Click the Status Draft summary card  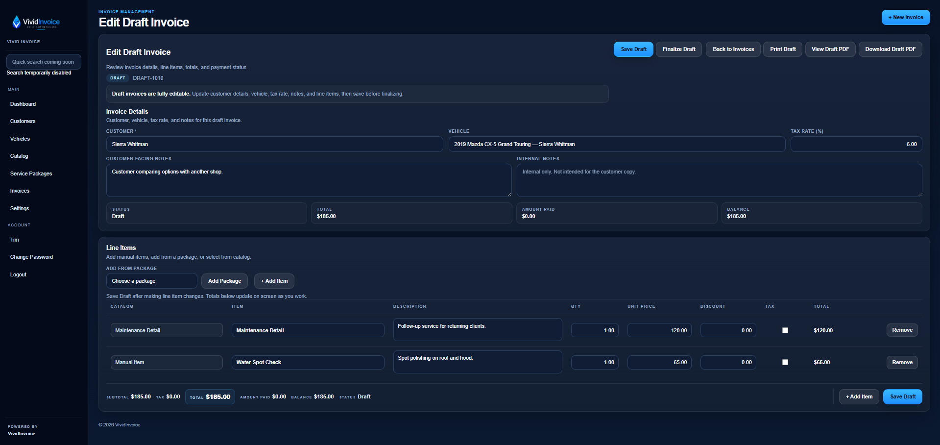click(x=206, y=213)
